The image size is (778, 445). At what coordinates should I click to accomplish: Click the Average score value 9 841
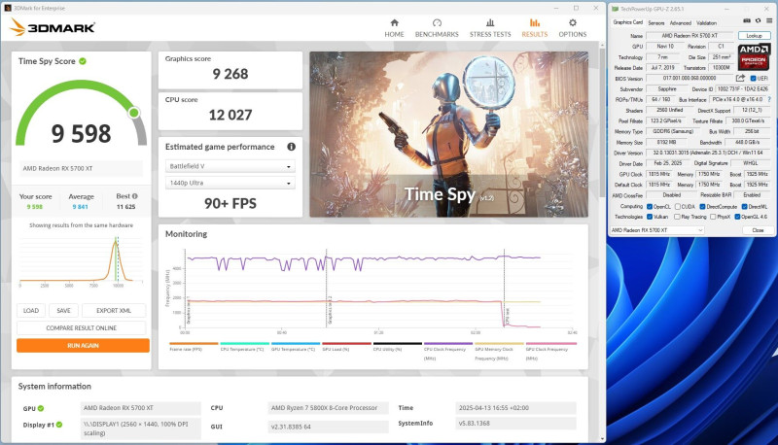tap(80, 207)
